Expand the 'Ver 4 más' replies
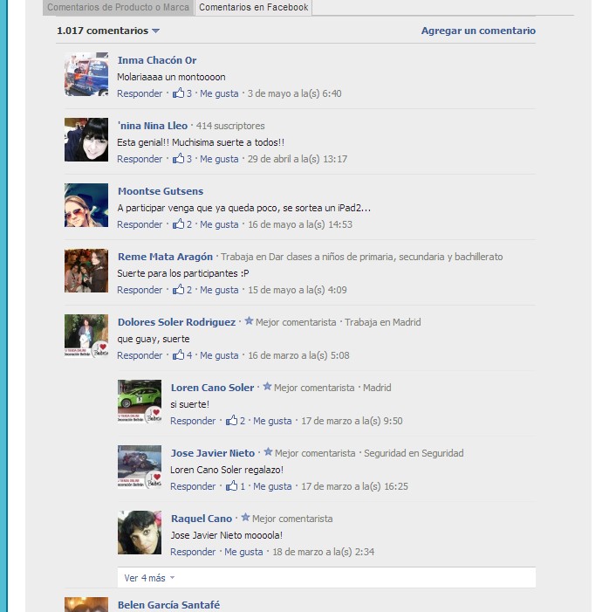 (149, 578)
